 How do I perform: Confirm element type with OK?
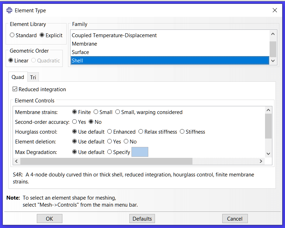pos(49,218)
